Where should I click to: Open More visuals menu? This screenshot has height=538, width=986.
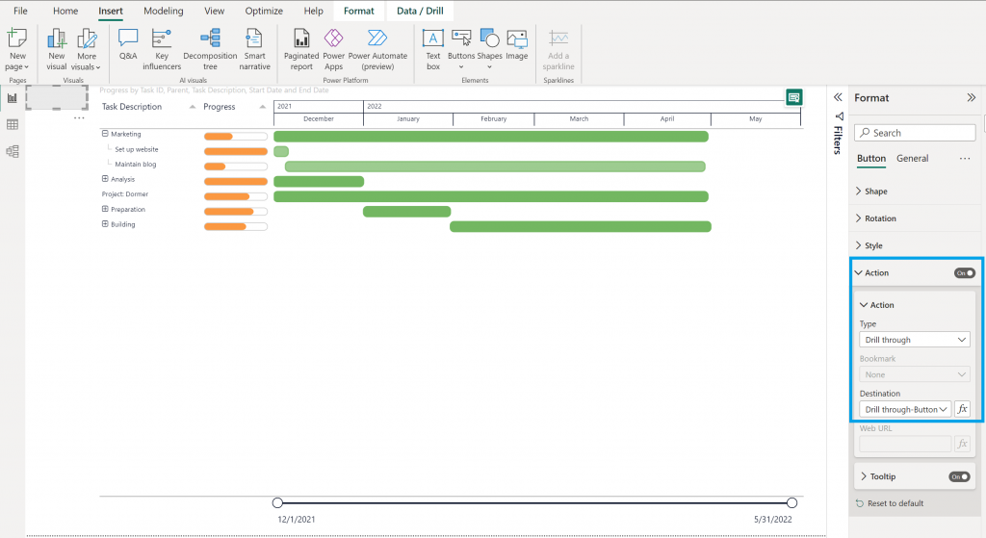coord(86,49)
